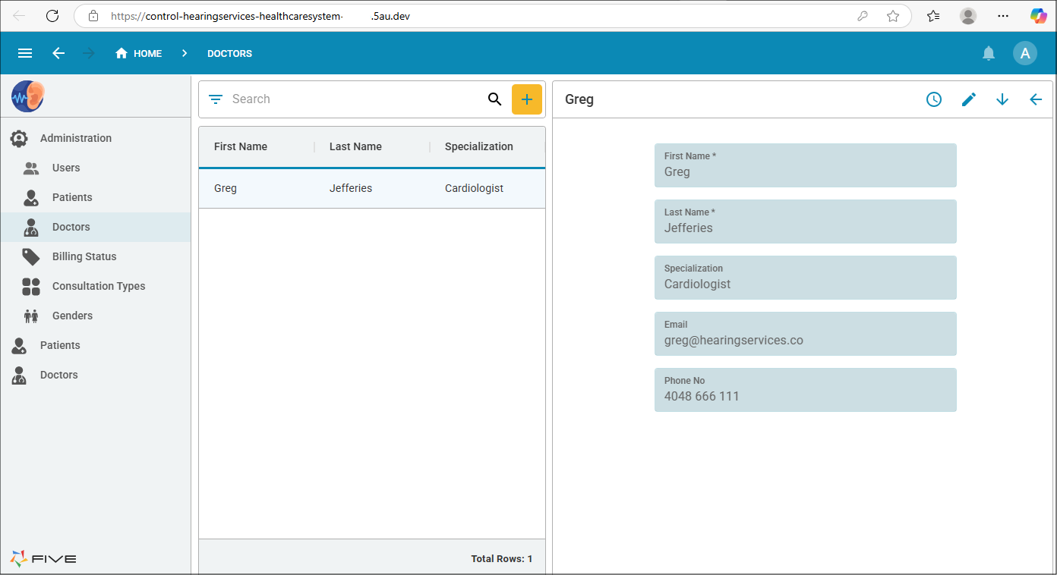
Task: Go to the next record with the down arrow
Action: click(1002, 99)
